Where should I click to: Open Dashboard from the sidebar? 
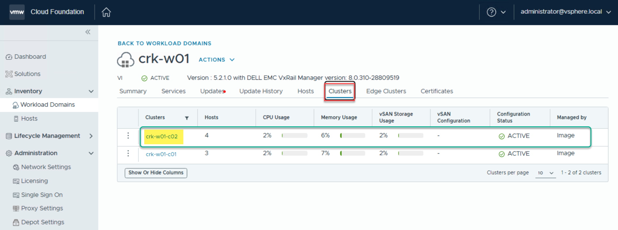(x=30, y=57)
